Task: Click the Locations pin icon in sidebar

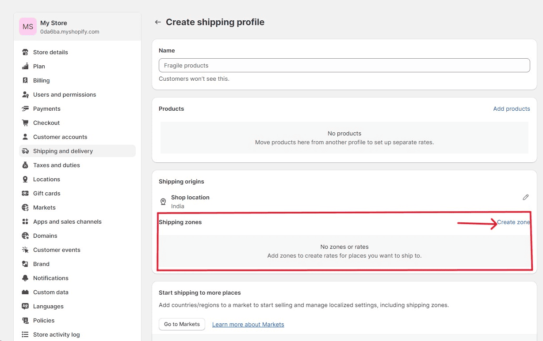Action: pyautogui.click(x=25, y=179)
